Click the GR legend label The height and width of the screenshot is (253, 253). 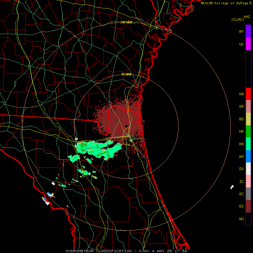coord(241,107)
